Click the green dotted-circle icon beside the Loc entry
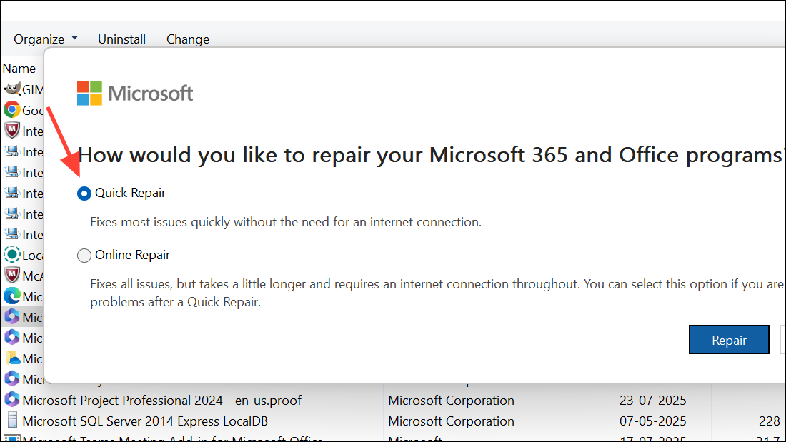 tap(13, 255)
